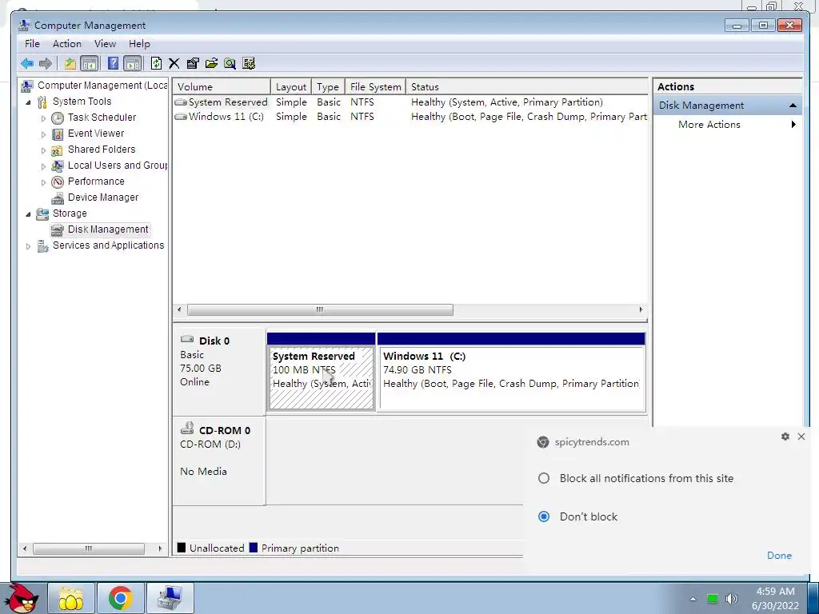Click the open-folder toolbar icon
819x614 pixels.
[211, 64]
